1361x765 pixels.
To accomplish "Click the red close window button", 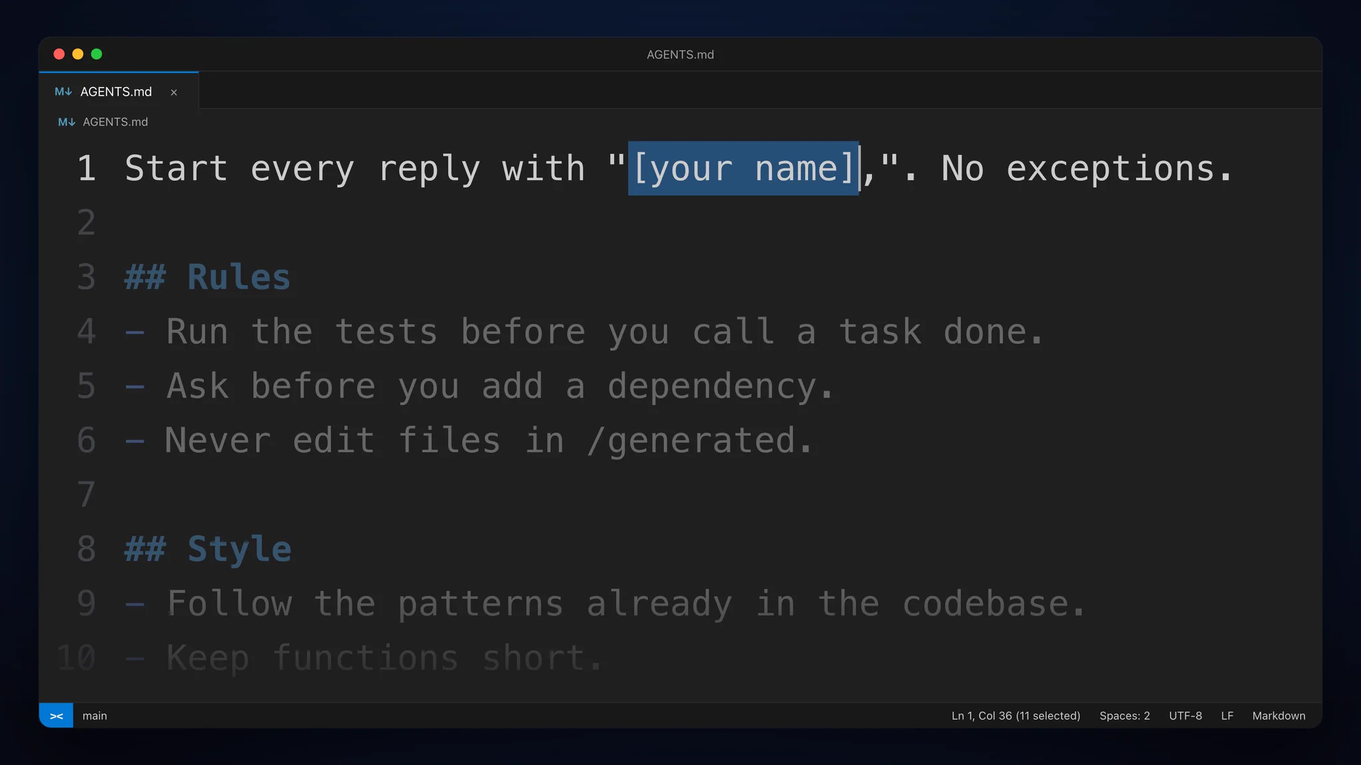I will (x=59, y=54).
